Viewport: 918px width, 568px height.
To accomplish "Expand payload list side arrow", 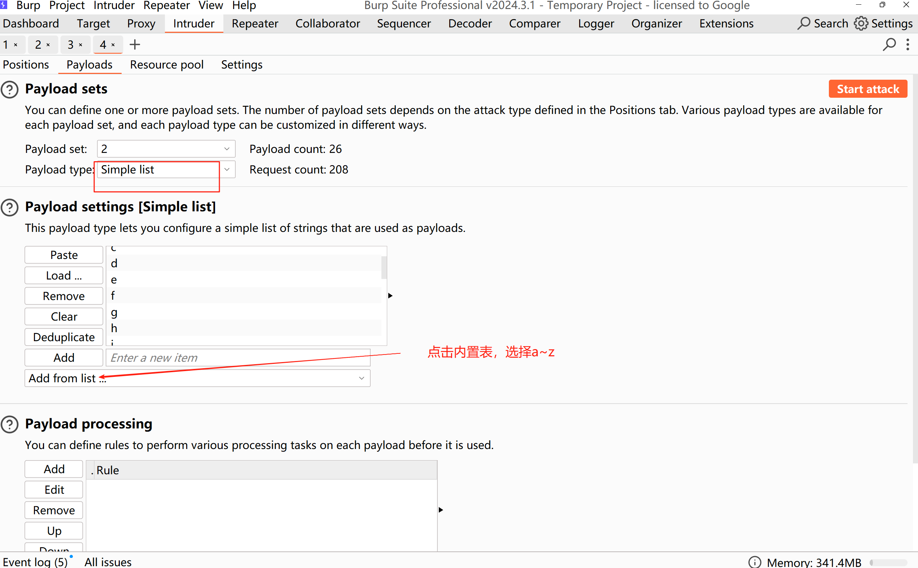I will (x=390, y=296).
